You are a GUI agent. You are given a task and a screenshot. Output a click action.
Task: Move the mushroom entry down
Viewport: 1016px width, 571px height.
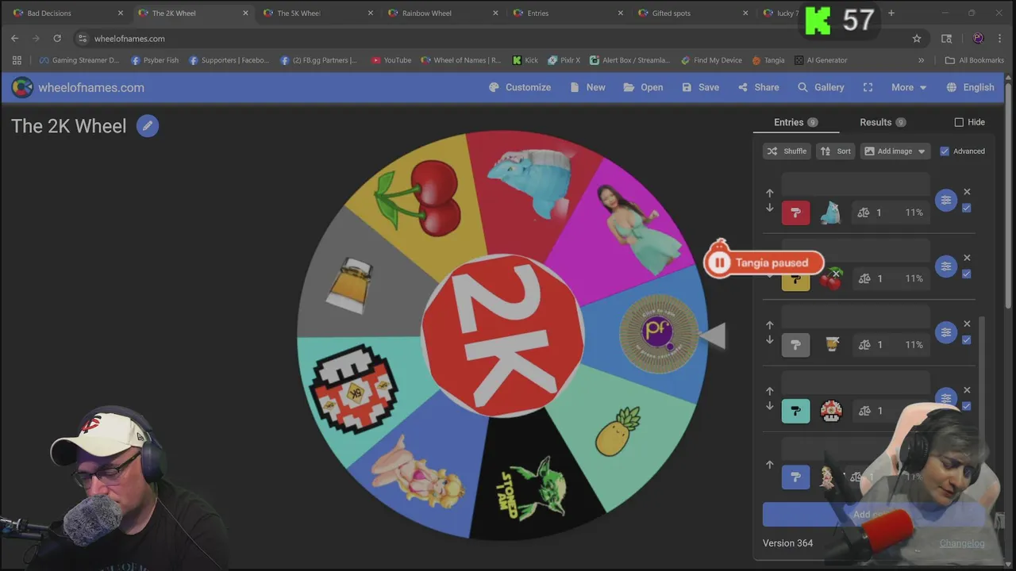769,406
